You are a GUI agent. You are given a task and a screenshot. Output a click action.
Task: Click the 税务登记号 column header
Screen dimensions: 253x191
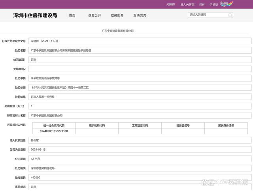coord(183,125)
